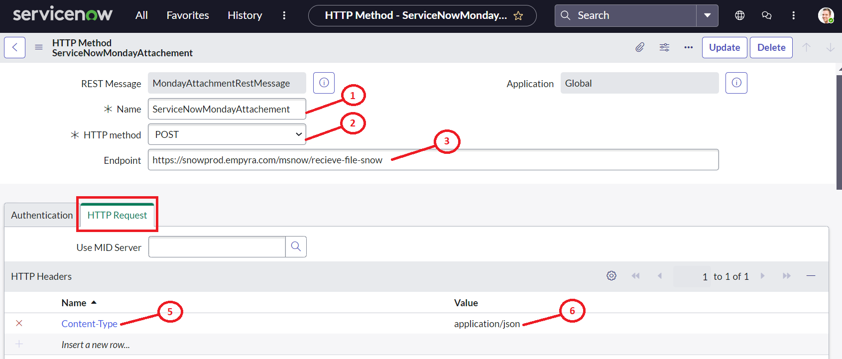Edit the Endpoint URL field
Screen dimensions: 842x359
(x=433, y=160)
